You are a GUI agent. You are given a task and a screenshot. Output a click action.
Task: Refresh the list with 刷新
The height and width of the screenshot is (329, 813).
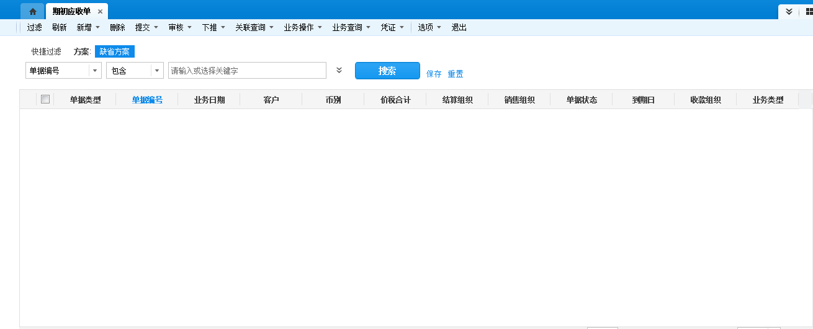pyautogui.click(x=60, y=27)
